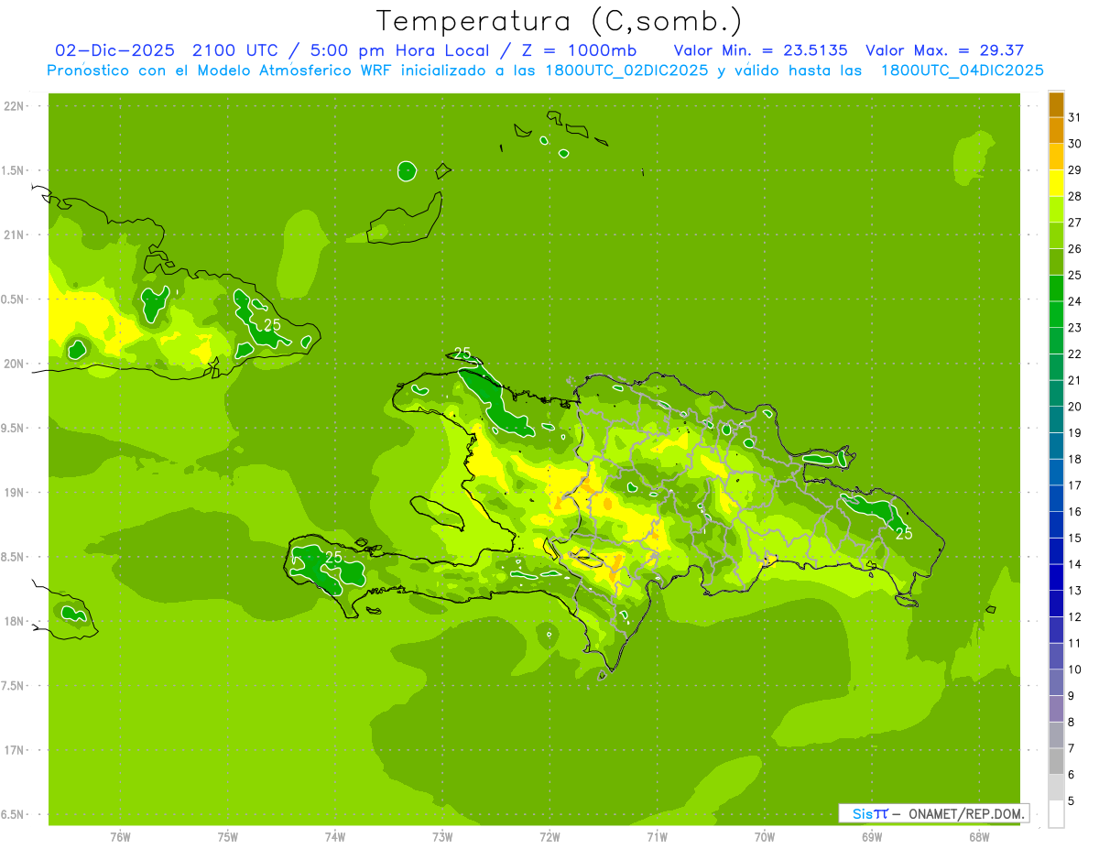The height and width of the screenshot is (849, 1099).
Task: Click the "73W" longitude axis label
Action: point(442,837)
